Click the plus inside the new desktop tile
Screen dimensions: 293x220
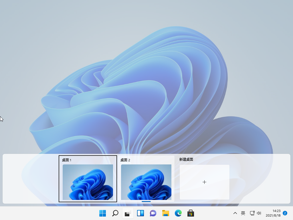point(204,182)
